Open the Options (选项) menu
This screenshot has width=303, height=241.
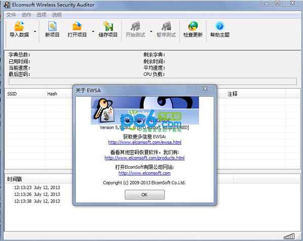41,15
